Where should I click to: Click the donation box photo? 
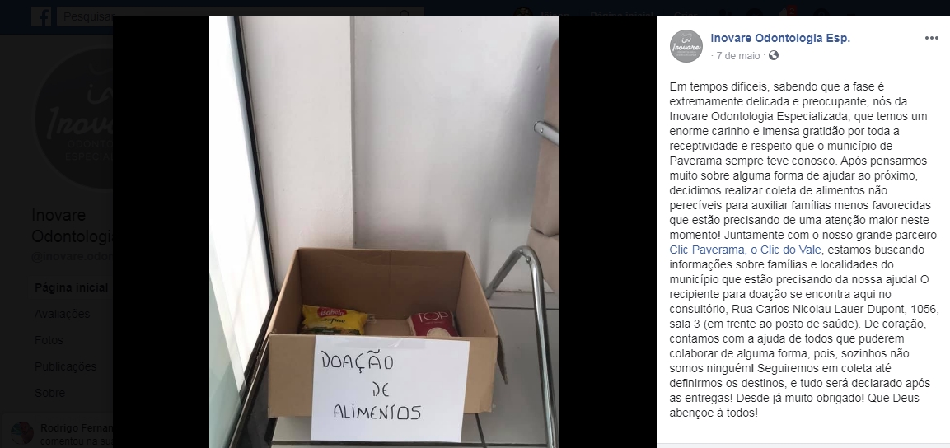(384, 232)
